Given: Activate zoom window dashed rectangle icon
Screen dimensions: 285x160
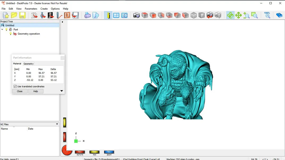Looking at the screenshot, I should click(x=255, y=15).
